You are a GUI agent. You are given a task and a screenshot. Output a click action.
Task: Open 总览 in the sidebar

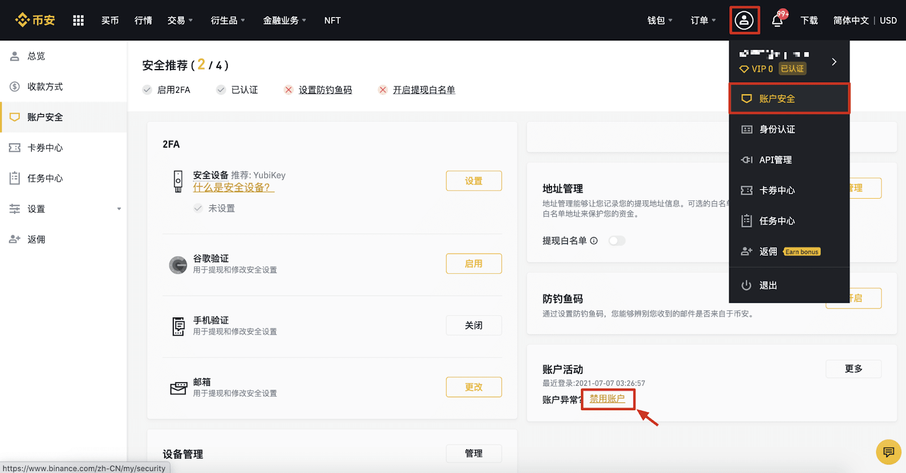coord(63,56)
